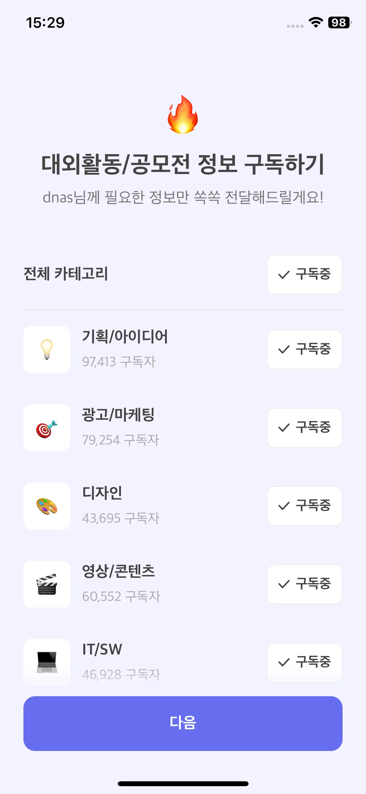
Task: Select the 기획/아이디어 category name
Action: click(x=125, y=337)
